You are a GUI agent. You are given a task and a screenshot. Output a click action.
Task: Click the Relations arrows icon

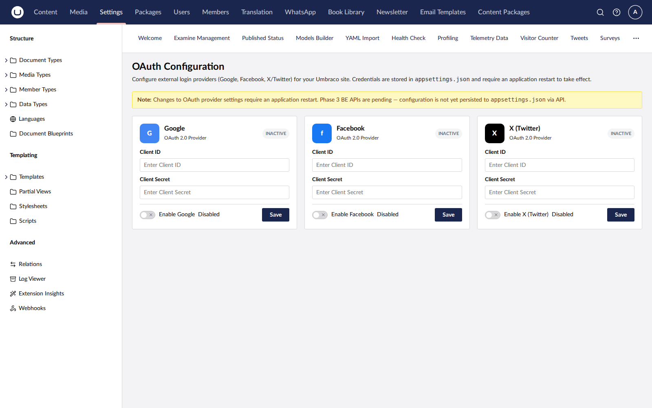[x=13, y=264]
